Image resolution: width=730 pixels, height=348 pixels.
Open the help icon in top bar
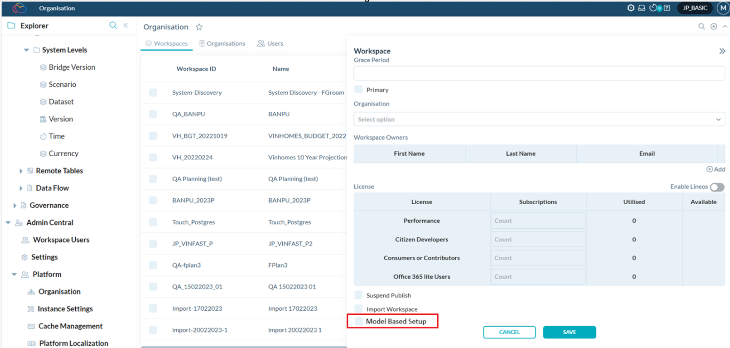pyautogui.click(x=667, y=8)
